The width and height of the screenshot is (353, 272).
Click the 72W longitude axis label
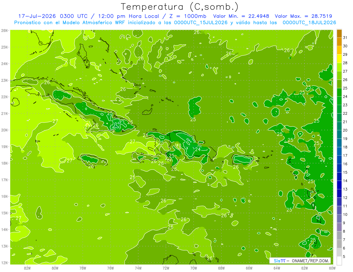166,268
